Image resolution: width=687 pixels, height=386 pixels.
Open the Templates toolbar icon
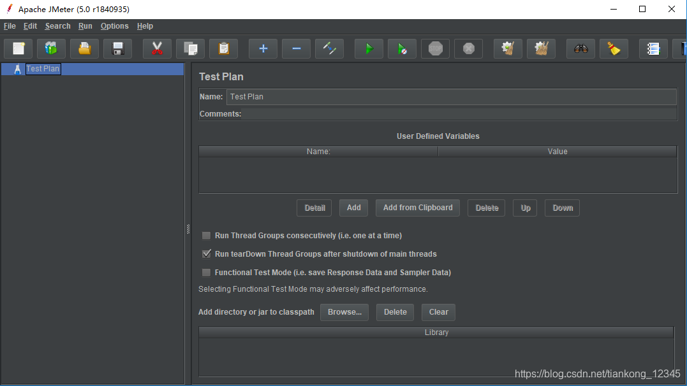click(x=51, y=48)
